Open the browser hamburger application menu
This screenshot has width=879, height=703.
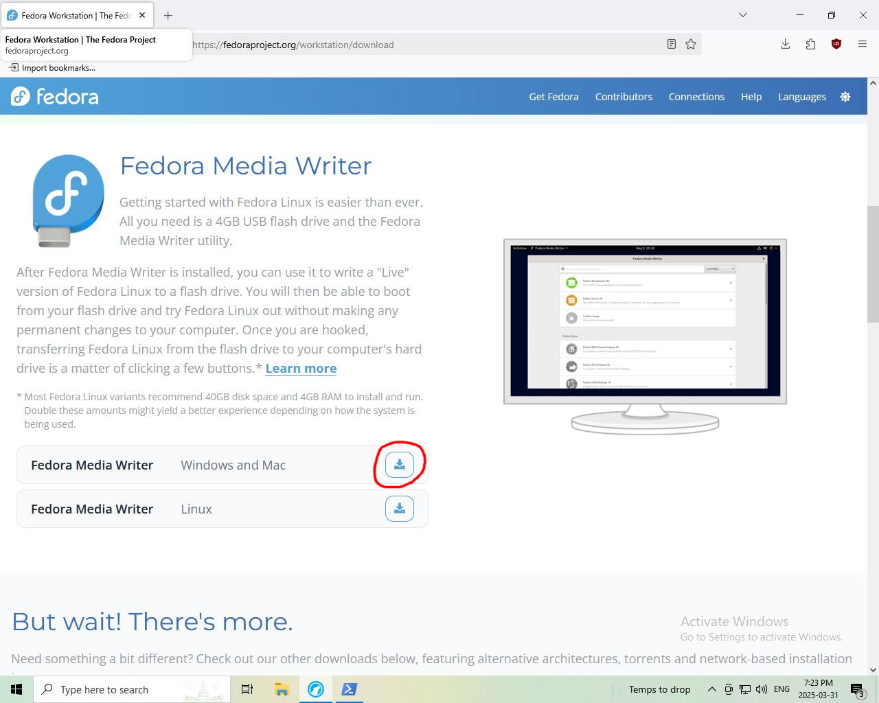coord(863,44)
